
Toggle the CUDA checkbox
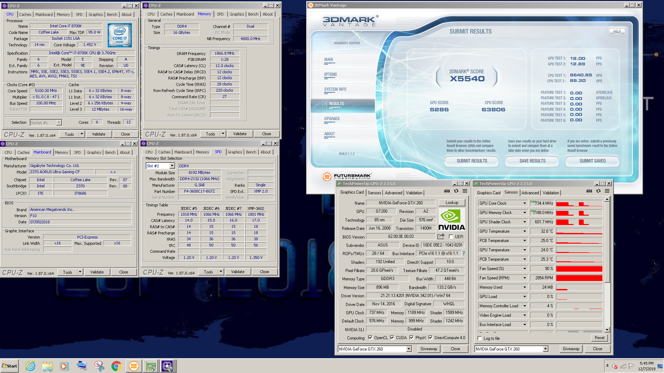pos(392,338)
